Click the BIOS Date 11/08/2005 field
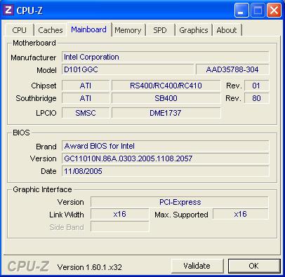Screen dimensions: 285x277 pos(166,171)
